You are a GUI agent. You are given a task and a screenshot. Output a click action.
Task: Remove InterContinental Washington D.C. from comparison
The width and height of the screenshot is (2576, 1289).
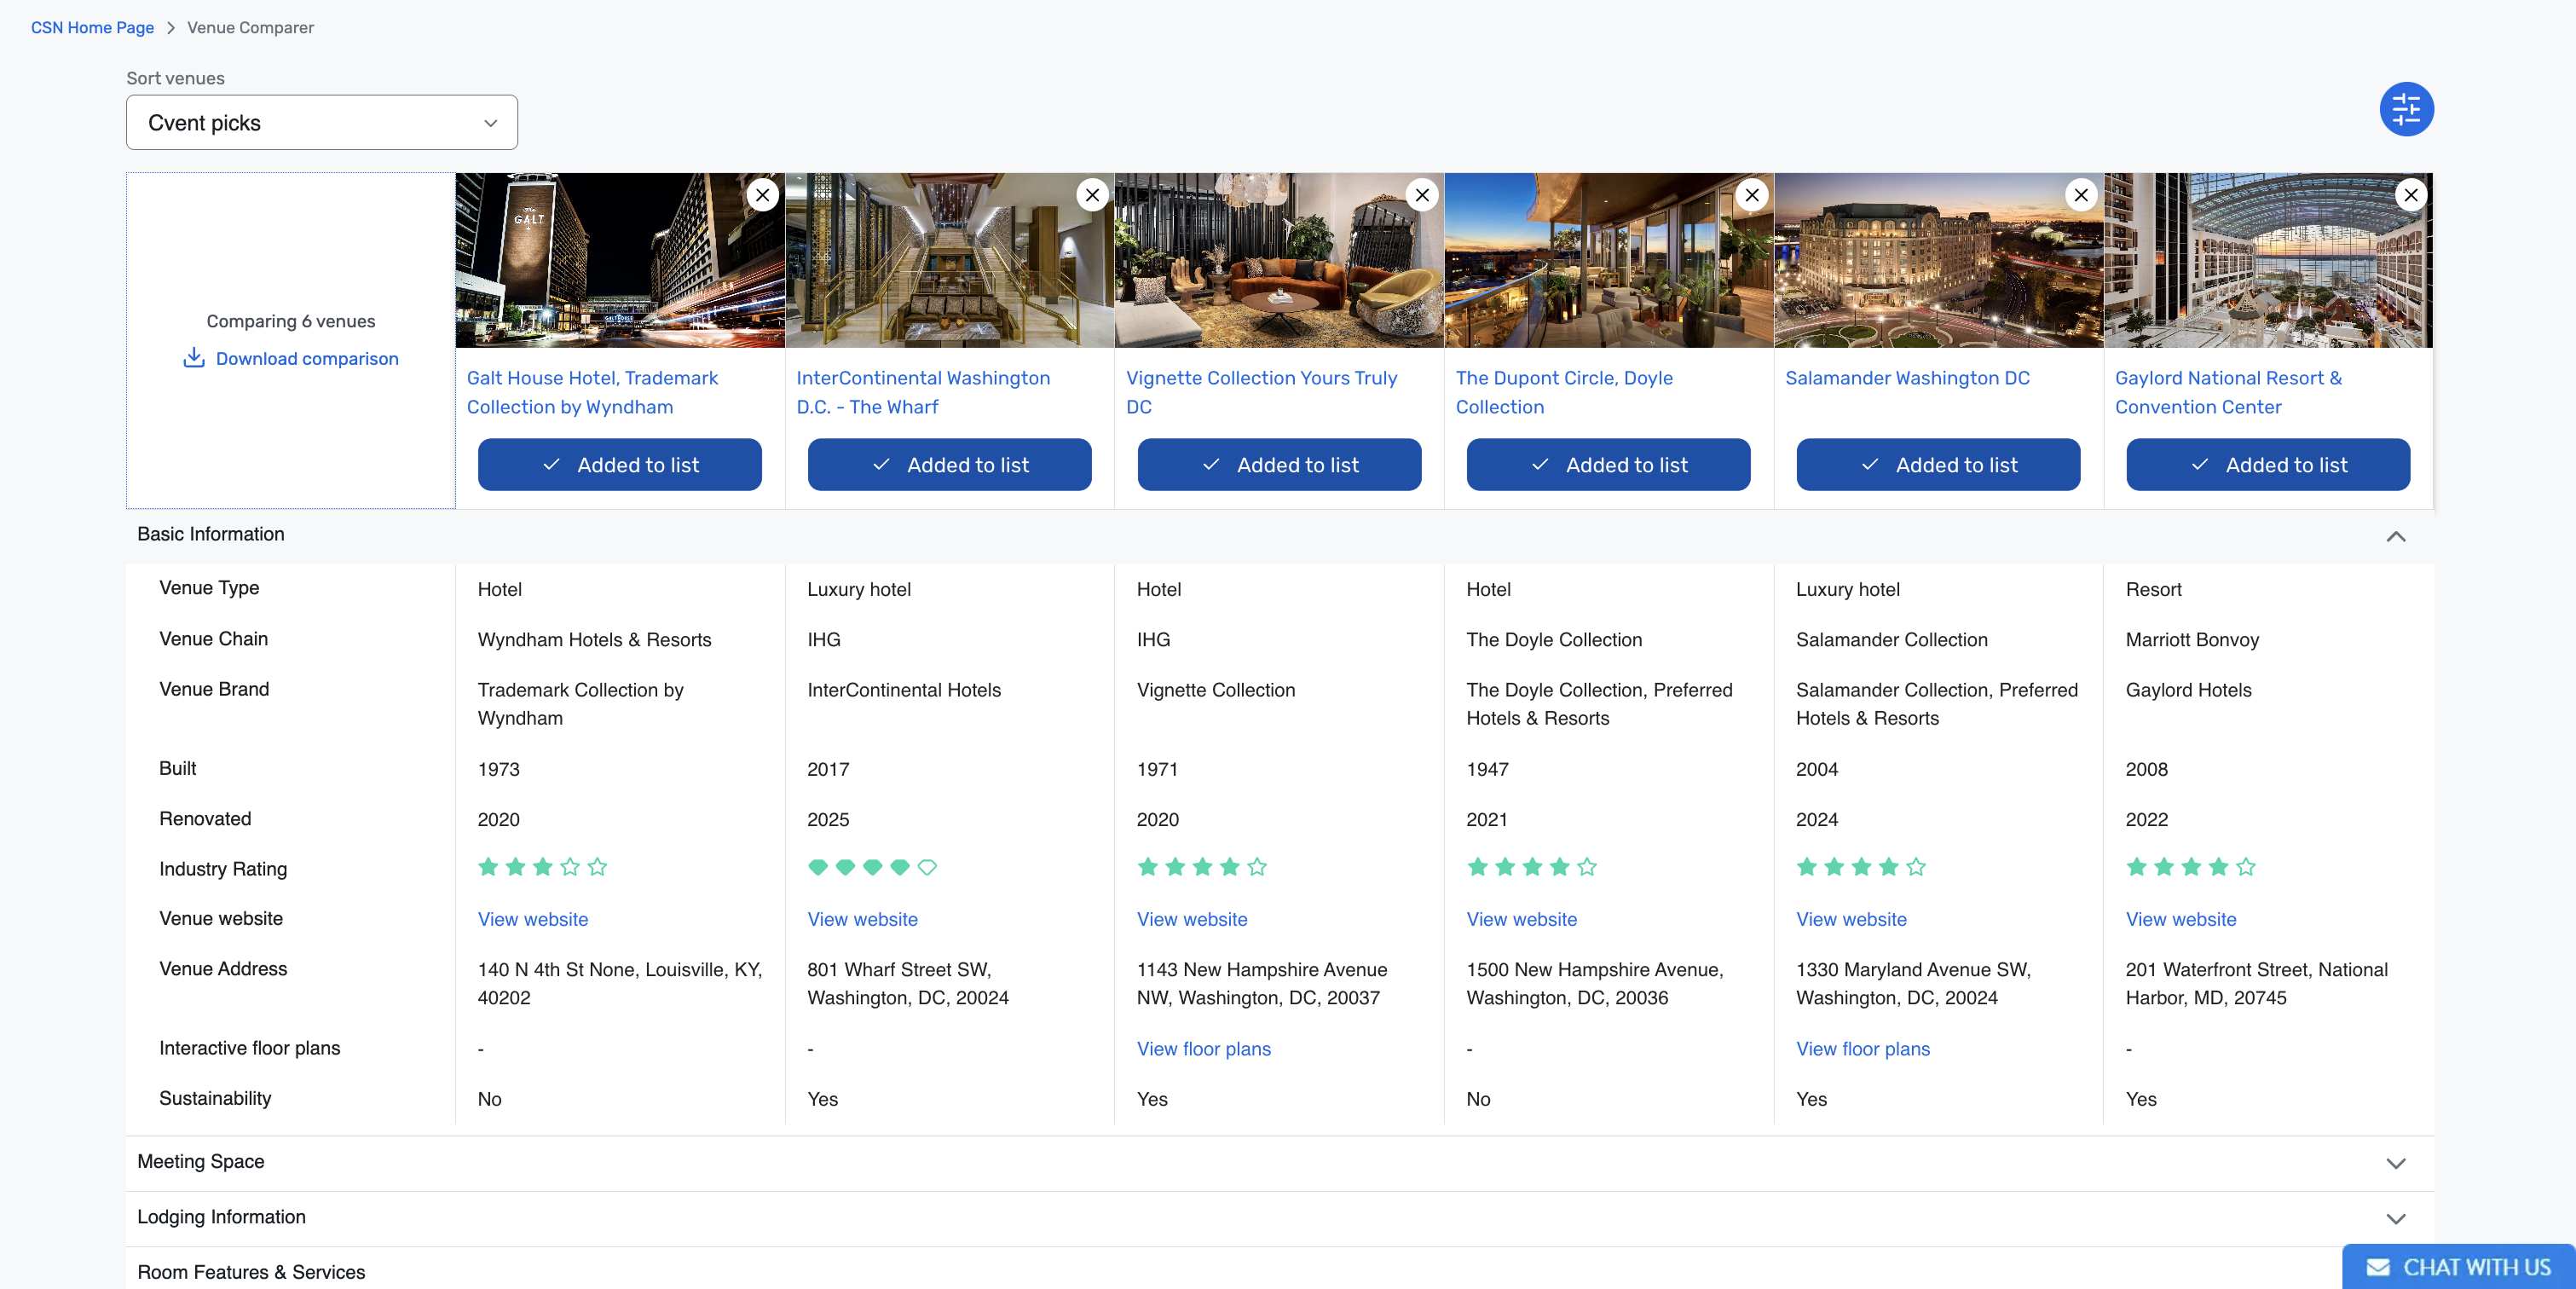point(1092,195)
